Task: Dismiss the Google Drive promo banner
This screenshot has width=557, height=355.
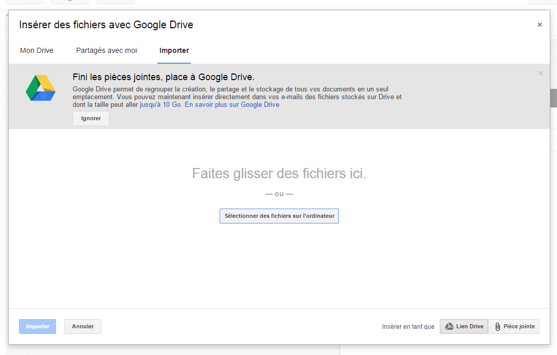Action: 541,73
